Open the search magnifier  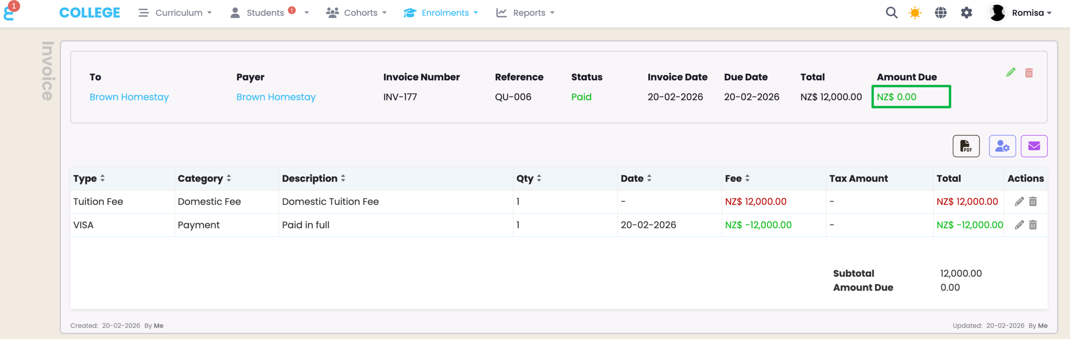[891, 13]
